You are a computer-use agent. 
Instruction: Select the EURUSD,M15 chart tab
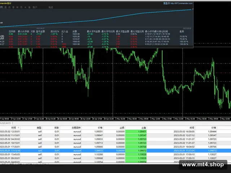(5, 123)
